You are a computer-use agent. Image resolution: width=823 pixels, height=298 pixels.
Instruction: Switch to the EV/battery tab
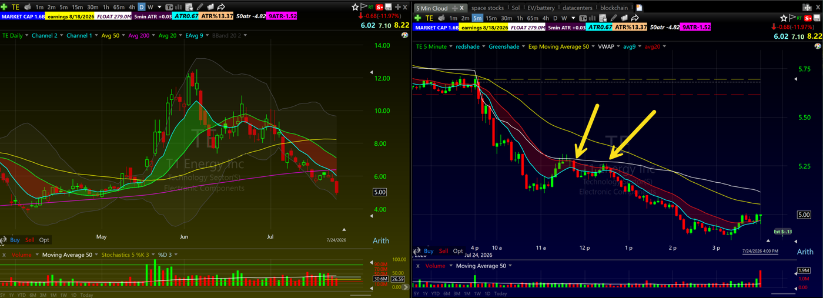click(x=541, y=8)
